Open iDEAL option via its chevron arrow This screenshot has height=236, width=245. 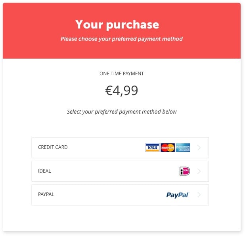click(x=199, y=171)
